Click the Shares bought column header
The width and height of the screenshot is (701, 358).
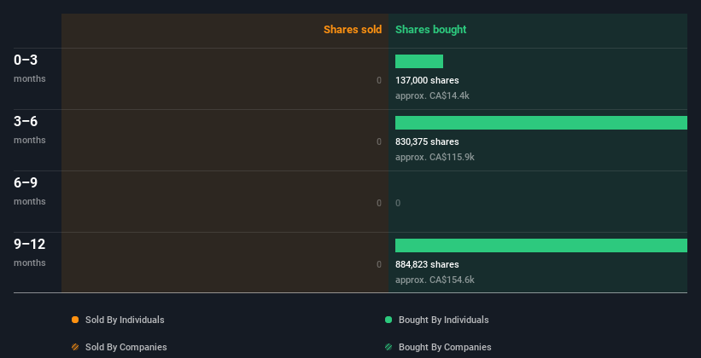[430, 30]
